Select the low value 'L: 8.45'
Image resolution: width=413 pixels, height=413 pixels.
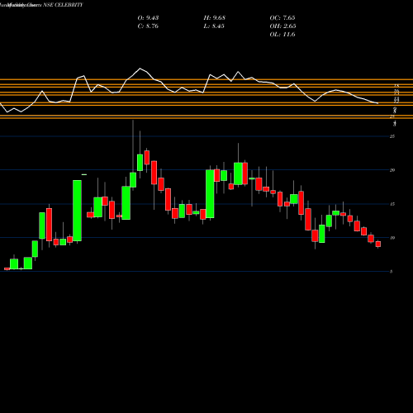pyautogui.click(x=214, y=26)
